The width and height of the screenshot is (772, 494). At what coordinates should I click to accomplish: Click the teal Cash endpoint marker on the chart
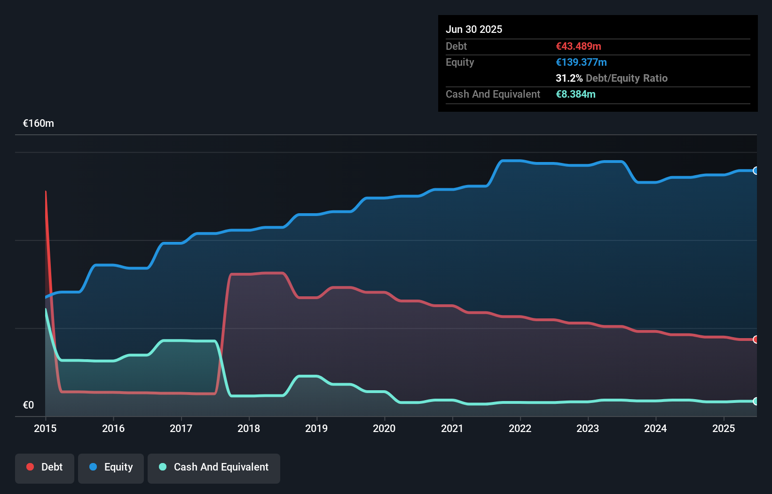point(756,401)
